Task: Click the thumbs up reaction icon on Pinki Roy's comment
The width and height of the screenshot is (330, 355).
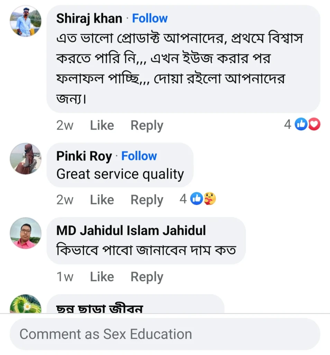Action: click(196, 199)
